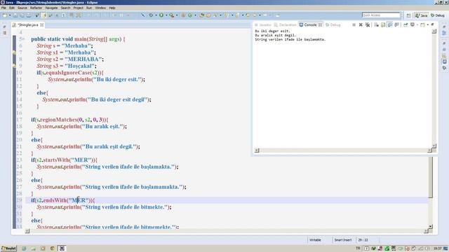
Task: Open the New wizard dropdown arrow
Action: tap(10, 15)
